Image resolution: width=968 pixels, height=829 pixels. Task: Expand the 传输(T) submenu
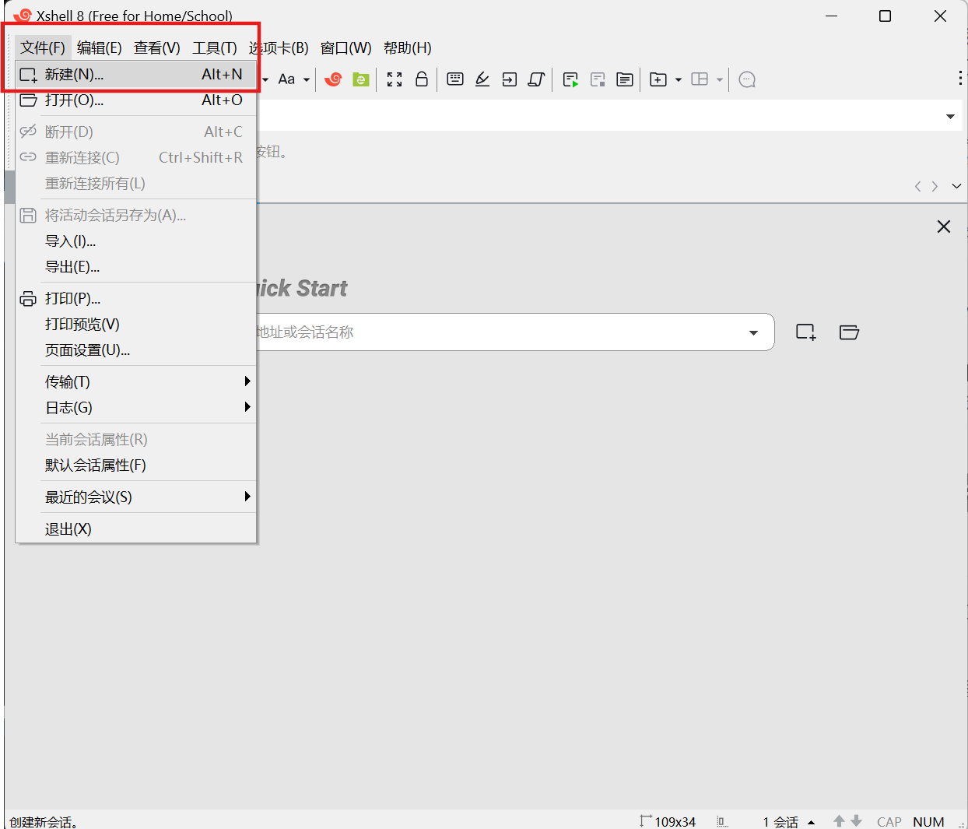click(135, 382)
